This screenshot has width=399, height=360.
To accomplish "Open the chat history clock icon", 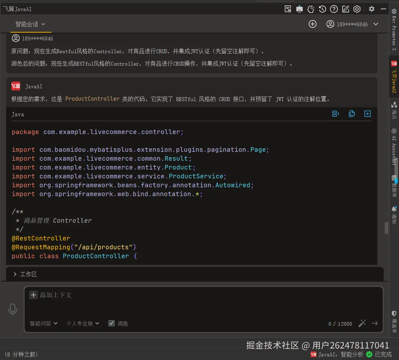I will (x=322, y=9).
